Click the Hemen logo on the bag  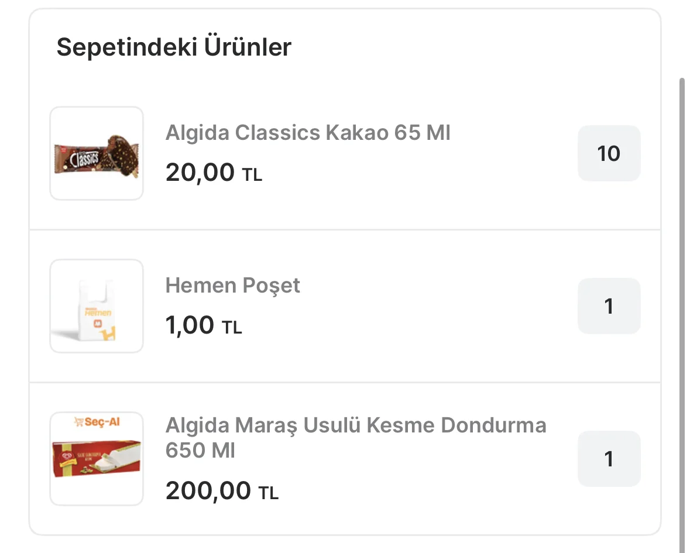[x=98, y=312]
